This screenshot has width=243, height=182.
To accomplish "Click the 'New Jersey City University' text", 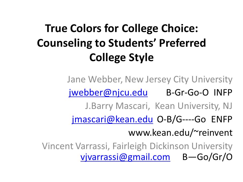I will click(x=178, y=79).
